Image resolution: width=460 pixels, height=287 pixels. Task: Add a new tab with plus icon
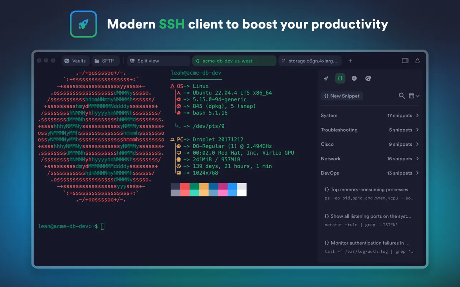(x=350, y=61)
